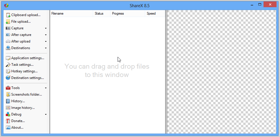Viewport: 280px width, 137px height.
Task: Open After upload menu label
Action: (21, 41)
